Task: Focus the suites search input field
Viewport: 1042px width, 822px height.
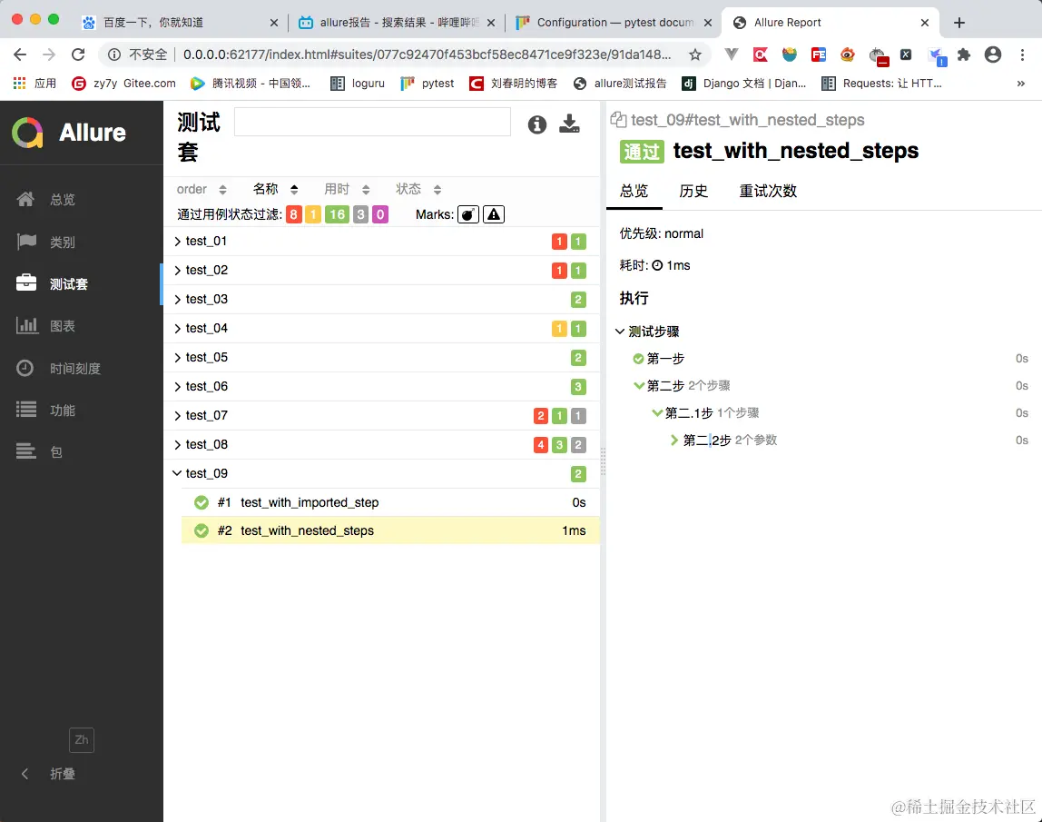Action: click(372, 122)
